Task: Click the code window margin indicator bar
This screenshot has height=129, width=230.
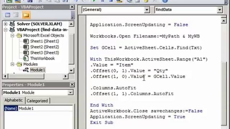Action: [x=82, y=72]
